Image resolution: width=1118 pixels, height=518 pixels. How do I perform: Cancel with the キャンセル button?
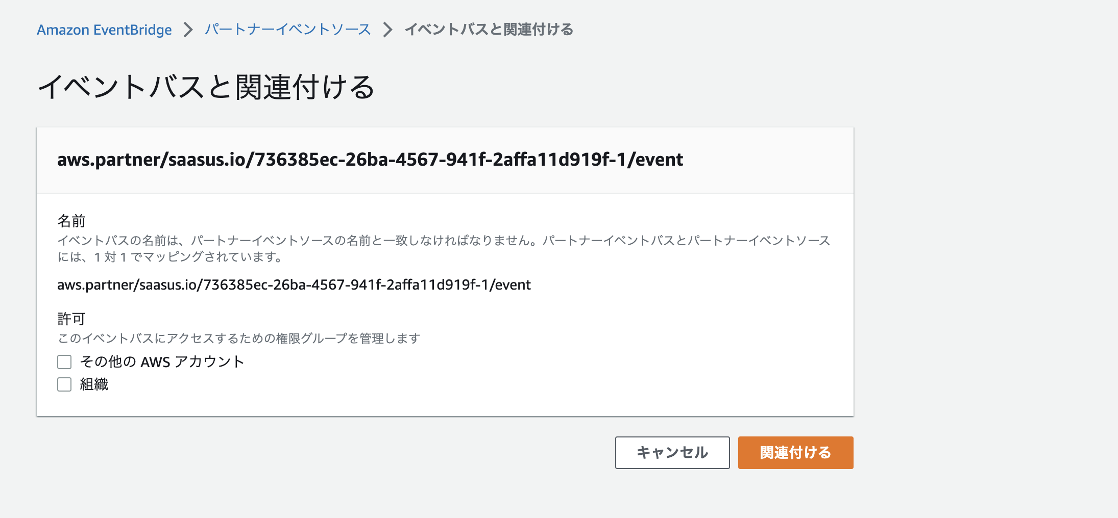tap(672, 453)
